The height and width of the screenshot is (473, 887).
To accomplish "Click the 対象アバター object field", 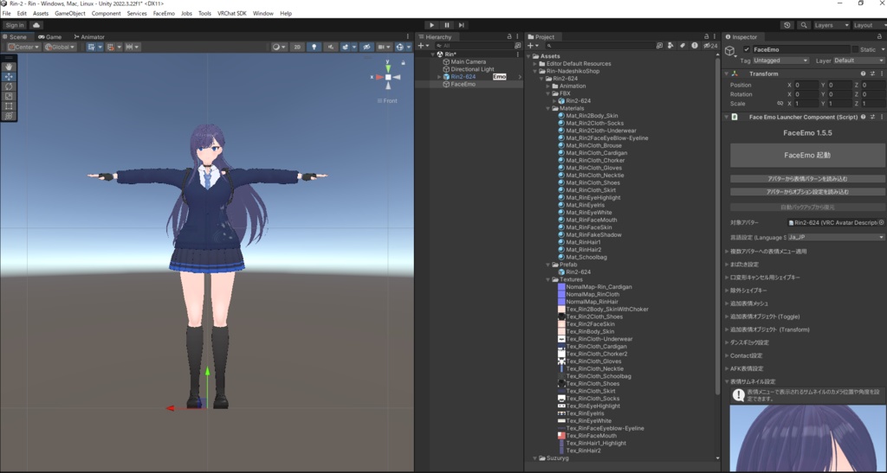I will [836, 222].
